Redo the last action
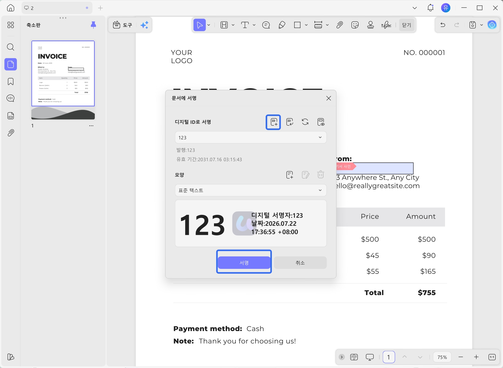Screen dimensions: 503x368 click(457, 25)
